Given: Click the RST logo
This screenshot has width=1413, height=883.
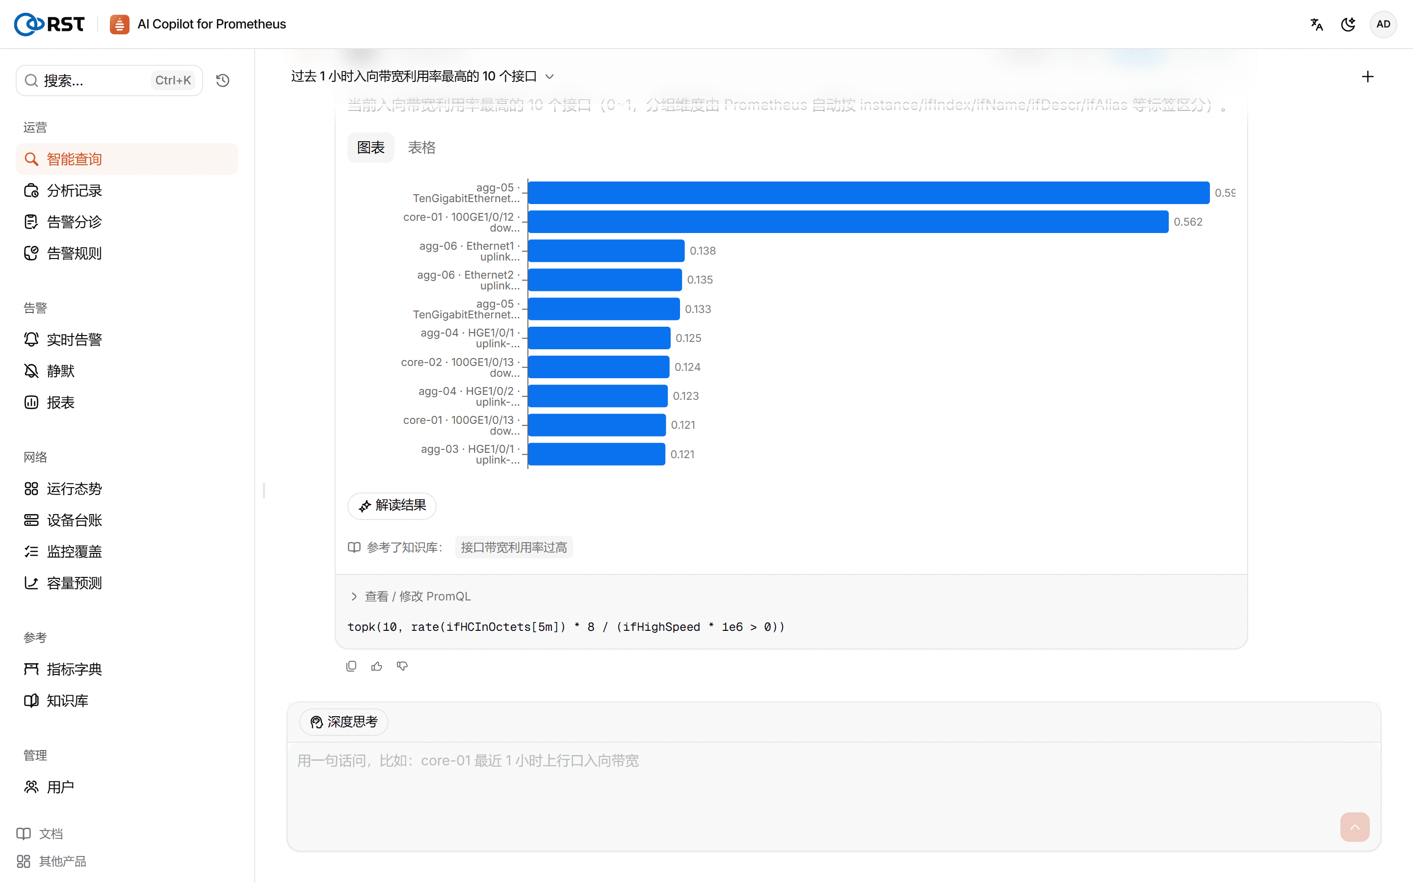Looking at the screenshot, I should (x=49, y=24).
